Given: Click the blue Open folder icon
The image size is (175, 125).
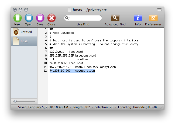Looking at the screenshot, I should (29, 18).
